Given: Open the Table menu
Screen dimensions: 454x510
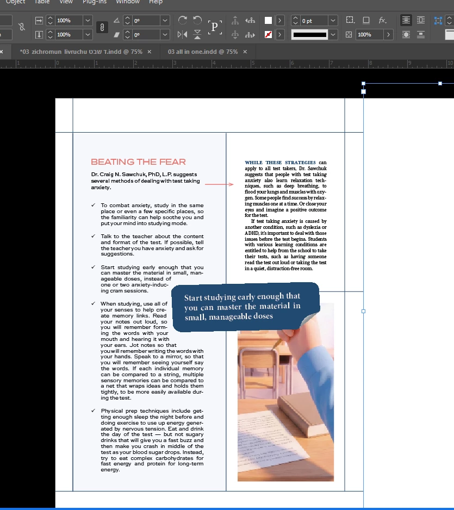Looking at the screenshot, I should (42, 2).
